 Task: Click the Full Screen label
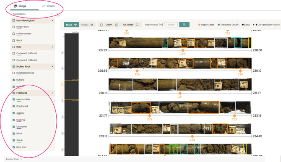pyautogui.click(x=128, y=25)
